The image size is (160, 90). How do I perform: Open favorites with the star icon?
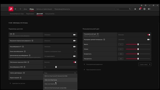pos(135,9)
